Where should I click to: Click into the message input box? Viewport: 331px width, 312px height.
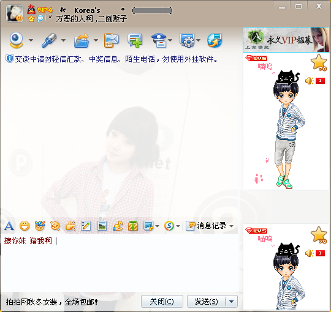click(120, 262)
